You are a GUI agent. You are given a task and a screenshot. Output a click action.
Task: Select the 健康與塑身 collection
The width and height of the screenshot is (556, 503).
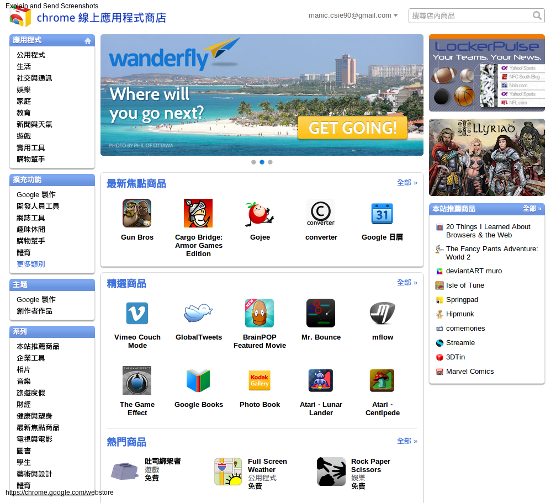click(34, 416)
